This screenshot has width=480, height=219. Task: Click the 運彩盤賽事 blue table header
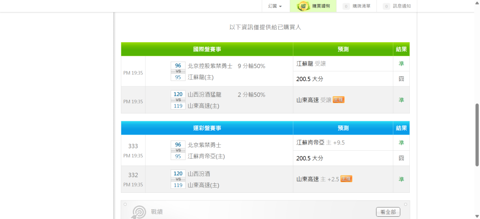(207, 128)
